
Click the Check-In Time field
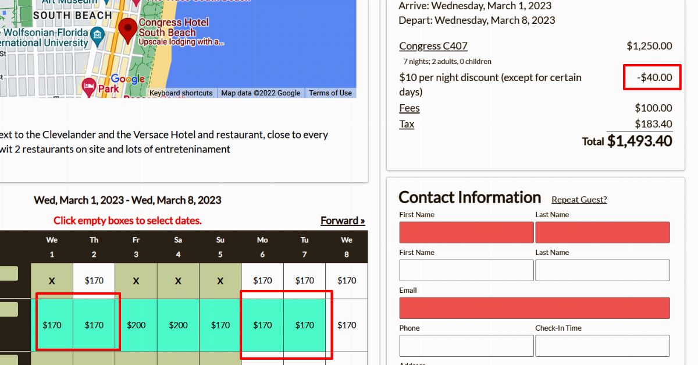click(x=602, y=346)
